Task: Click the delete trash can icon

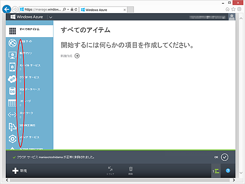Action: [x=131, y=169]
